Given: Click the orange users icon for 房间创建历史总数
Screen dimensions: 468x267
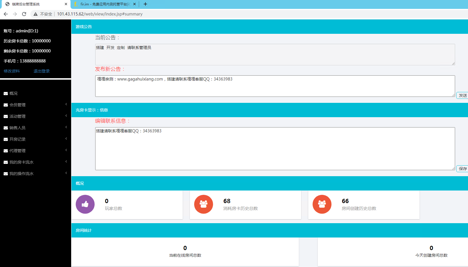Looking at the screenshot, I should pyautogui.click(x=322, y=204).
